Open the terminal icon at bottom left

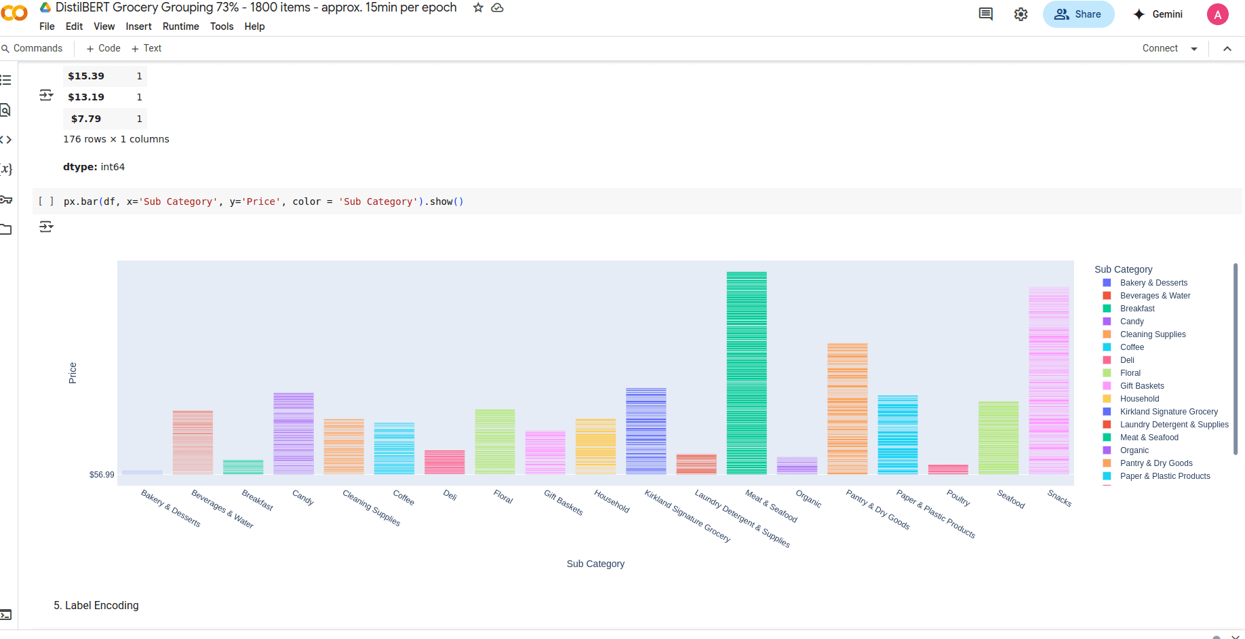5,615
